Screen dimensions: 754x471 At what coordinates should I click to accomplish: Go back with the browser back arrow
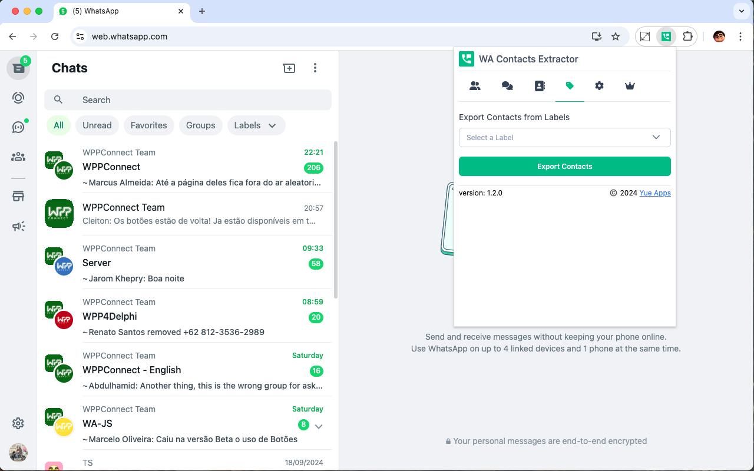(12, 37)
